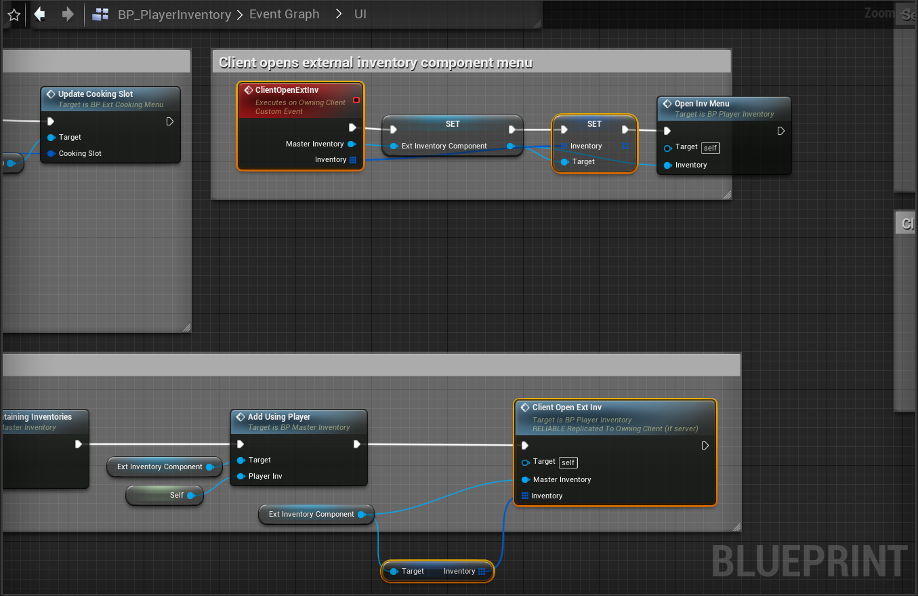
Task: Click the red delegate pin on ClientOpenExtInv
Action: 356,100
